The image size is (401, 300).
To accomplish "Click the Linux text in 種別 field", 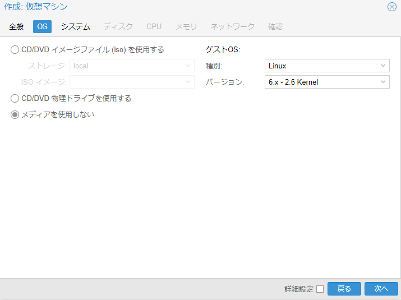I will pos(277,66).
